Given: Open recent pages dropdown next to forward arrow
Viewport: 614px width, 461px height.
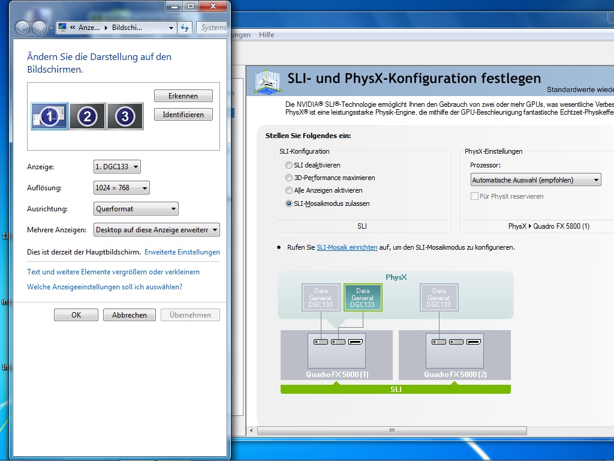Looking at the screenshot, I should click(51, 28).
